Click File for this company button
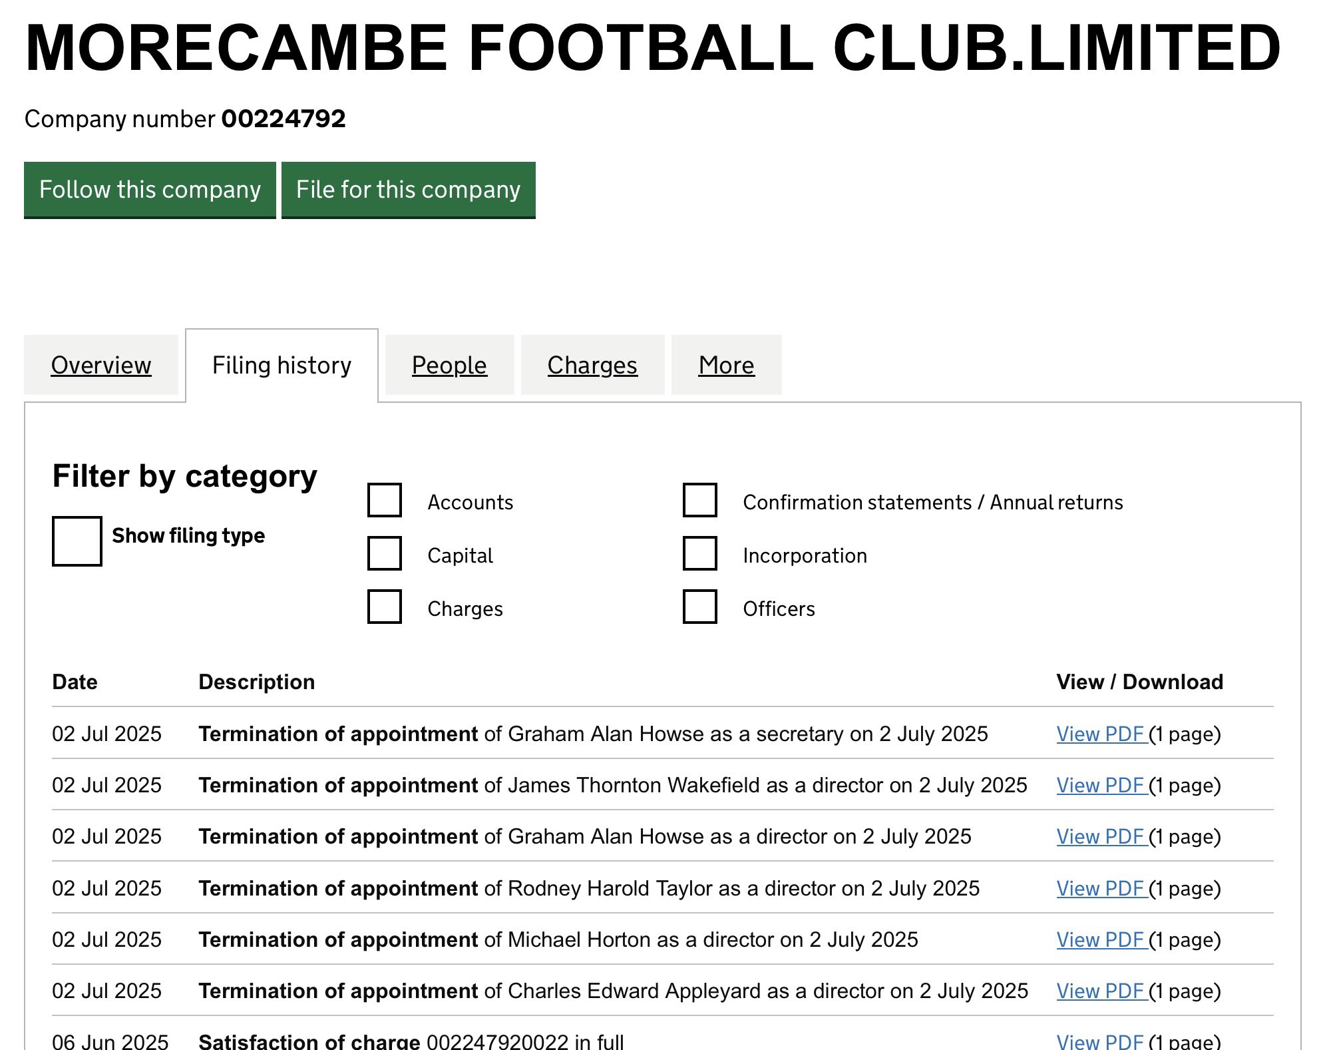The width and height of the screenshot is (1331, 1050). click(x=408, y=190)
